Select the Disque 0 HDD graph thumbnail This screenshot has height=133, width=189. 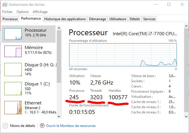pyautogui.click(x=13, y=69)
